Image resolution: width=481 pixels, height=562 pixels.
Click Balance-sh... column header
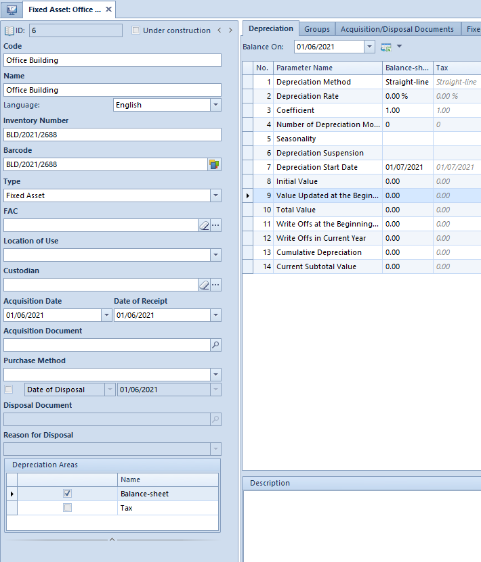point(407,68)
